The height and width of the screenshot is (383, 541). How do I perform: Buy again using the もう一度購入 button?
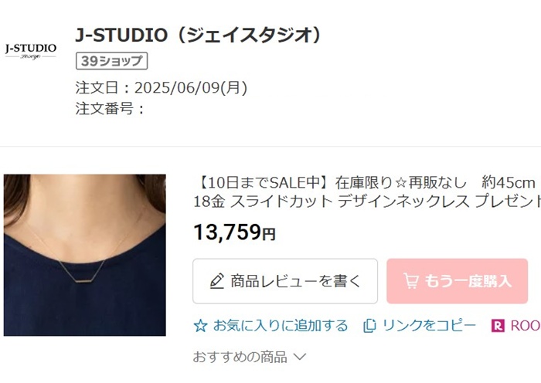click(458, 281)
